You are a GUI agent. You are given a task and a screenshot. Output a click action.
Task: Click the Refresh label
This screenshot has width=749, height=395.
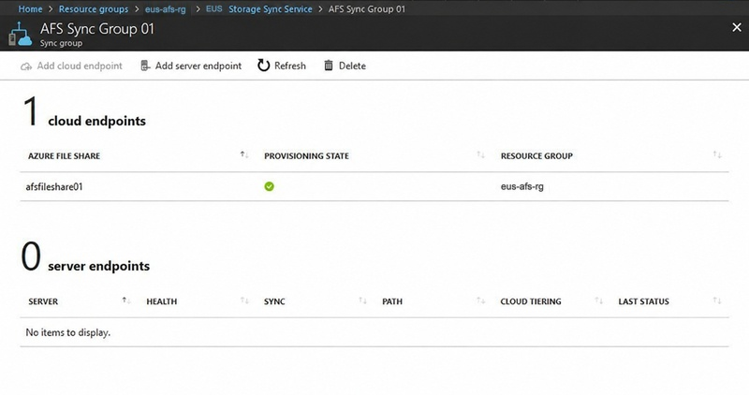(x=290, y=66)
